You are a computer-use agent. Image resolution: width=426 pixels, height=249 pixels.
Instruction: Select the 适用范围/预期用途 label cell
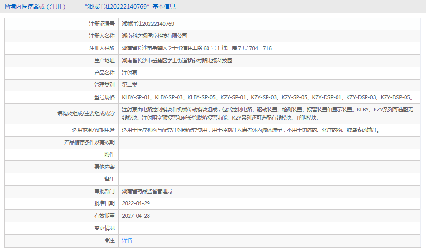tap(61, 130)
